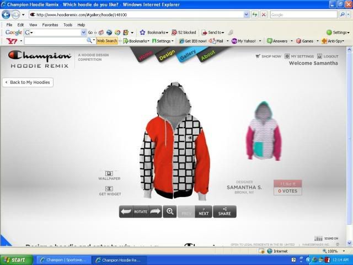Screen dimensions: 353x265
Task: Click the Yahoo Y! logo icon
Action: coord(12,41)
